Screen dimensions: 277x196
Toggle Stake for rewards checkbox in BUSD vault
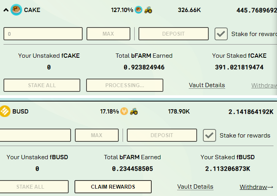(x=209, y=135)
